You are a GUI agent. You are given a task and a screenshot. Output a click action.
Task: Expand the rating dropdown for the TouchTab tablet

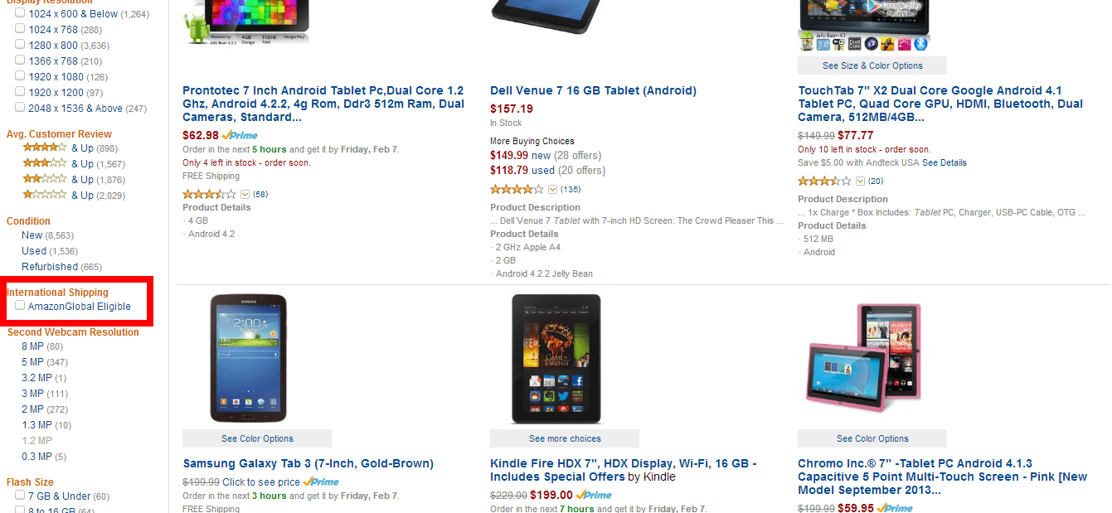pos(861,180)
